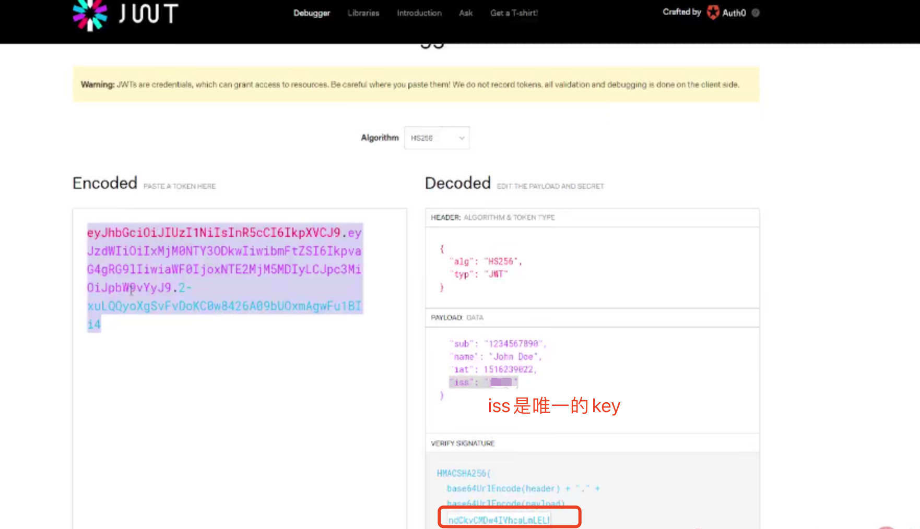Screen dimensions: 920x529
Task: Click the gray circle icon beside Auth0
Action: 756,13
